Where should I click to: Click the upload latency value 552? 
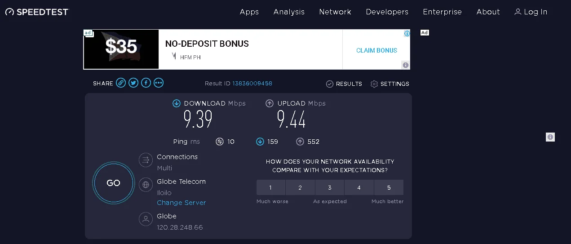[x=314, y=142]
